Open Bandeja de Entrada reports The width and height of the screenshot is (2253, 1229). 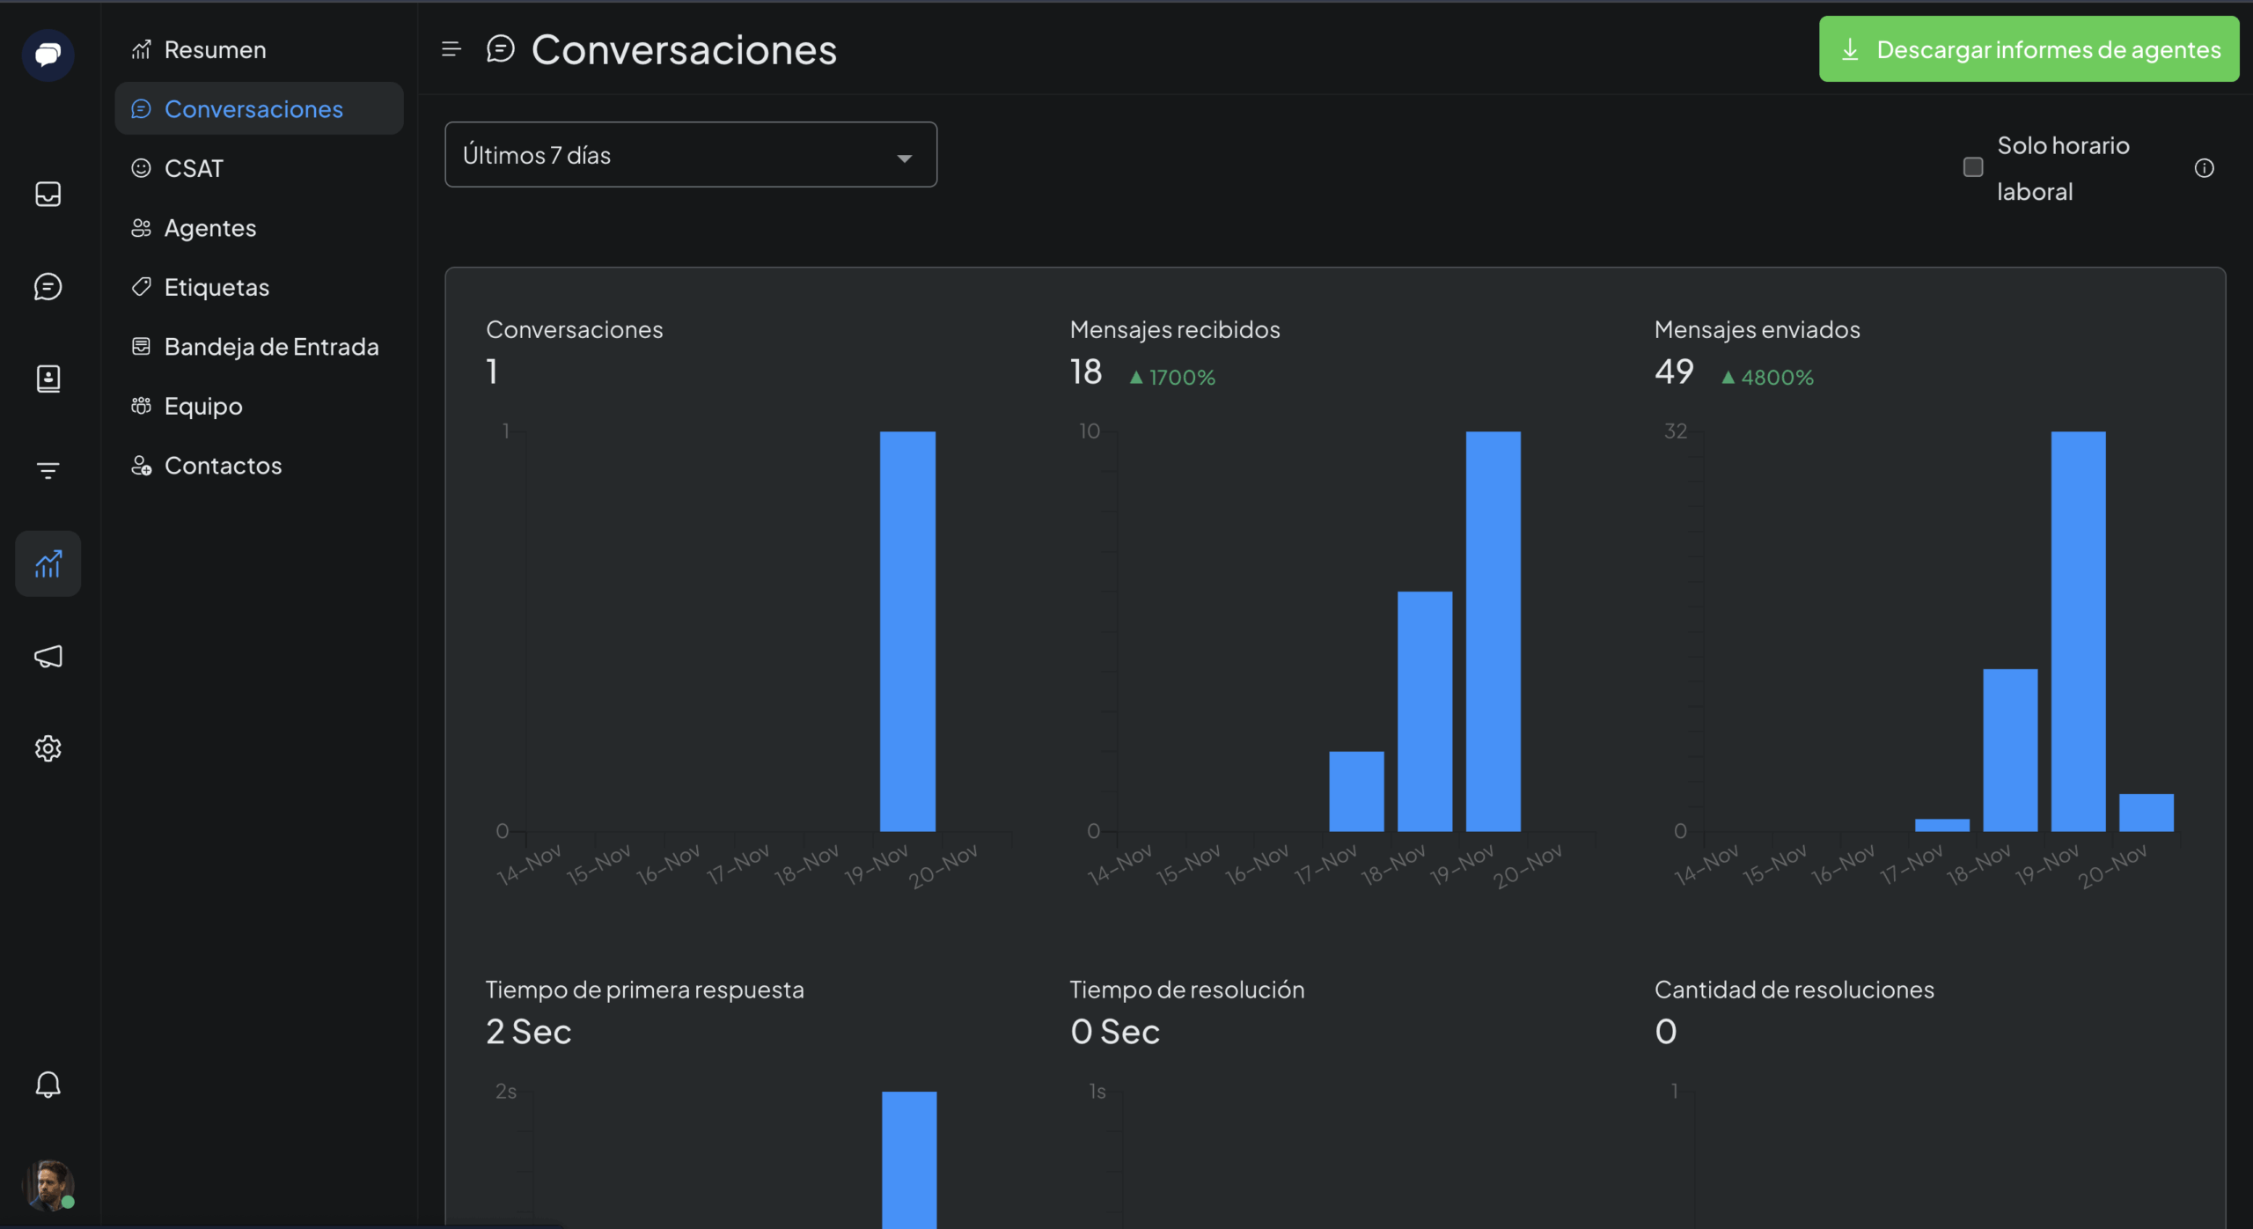271,347
